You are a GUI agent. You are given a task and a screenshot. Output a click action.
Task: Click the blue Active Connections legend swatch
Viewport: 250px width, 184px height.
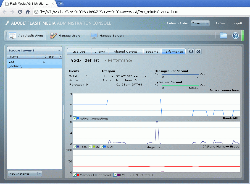pyautogui.click(x=78, y=118)
